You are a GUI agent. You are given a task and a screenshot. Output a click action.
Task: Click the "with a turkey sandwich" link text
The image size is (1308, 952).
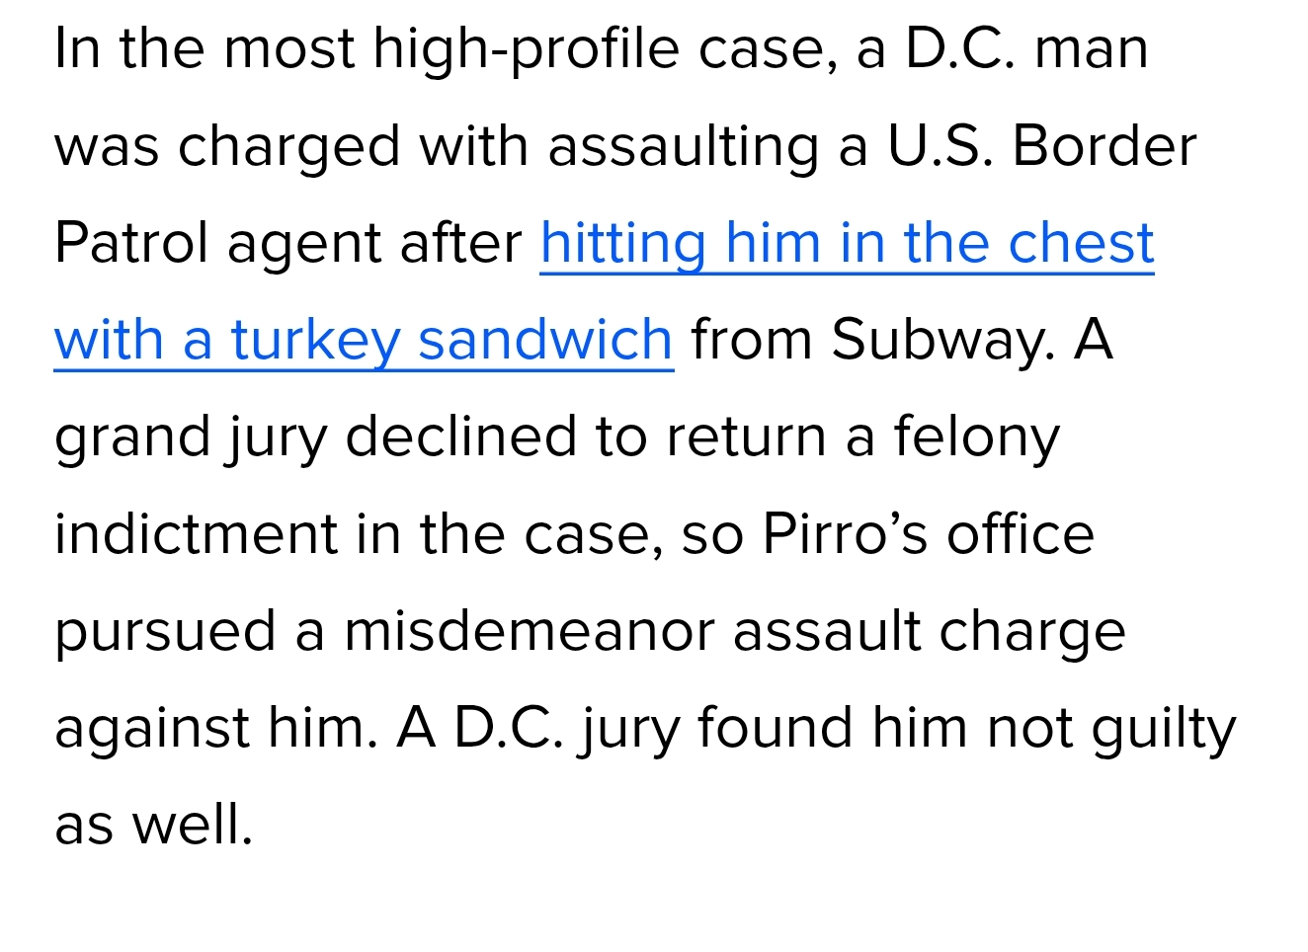pos(364,340)
